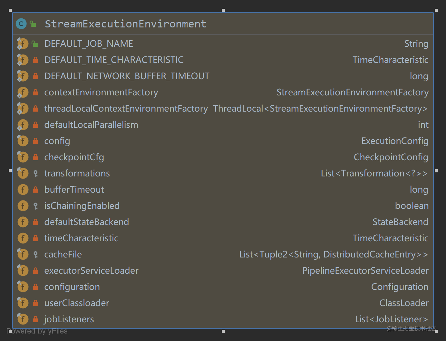The image size is (446, 341).
Task: Select the bufferTimeout field name
Action: (x=74, y=190)
